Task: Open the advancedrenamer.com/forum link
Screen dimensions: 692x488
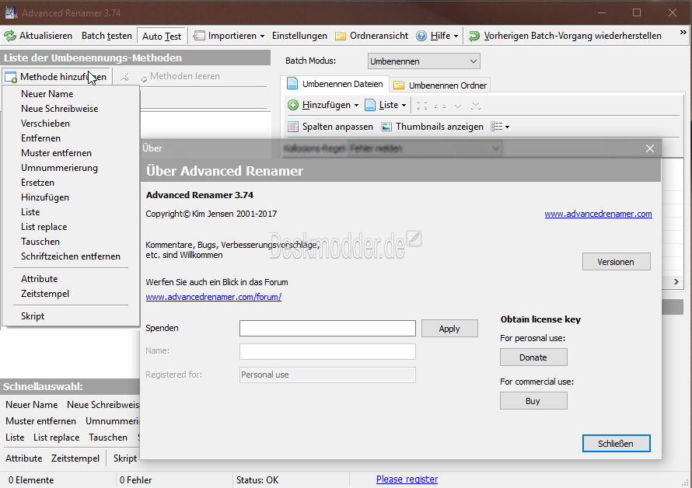Action: point(214,297)
